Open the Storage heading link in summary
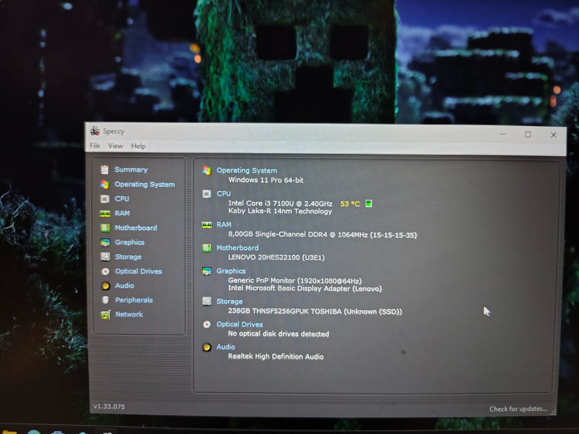This screenshot has width=579, height=434. click(229, 301)
